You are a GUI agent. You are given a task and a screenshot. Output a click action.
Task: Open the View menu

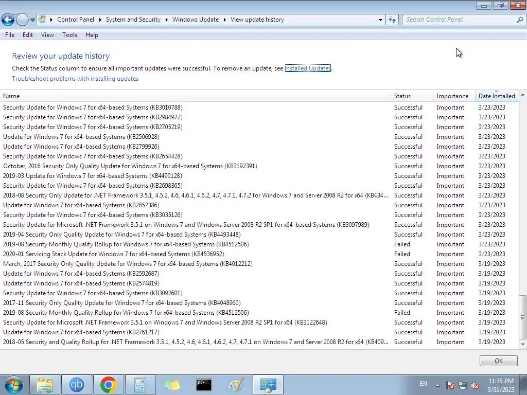47,35
